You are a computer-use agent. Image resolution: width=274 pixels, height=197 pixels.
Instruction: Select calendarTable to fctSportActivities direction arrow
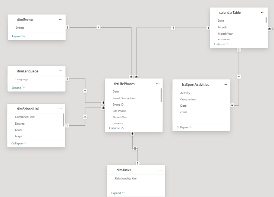coord(239,76)
